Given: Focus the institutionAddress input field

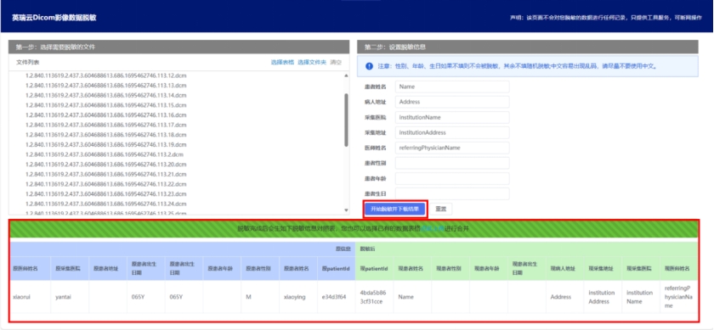Looking at the screenshot, I should [452, 132].
